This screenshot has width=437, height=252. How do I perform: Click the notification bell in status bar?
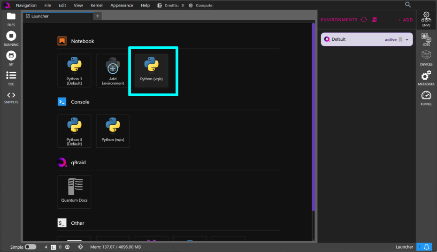pyautogui.click(x=426, y=247)
